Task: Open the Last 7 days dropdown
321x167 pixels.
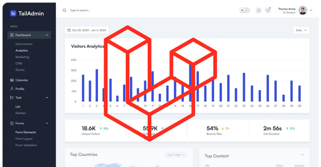Action: (176, 155)
